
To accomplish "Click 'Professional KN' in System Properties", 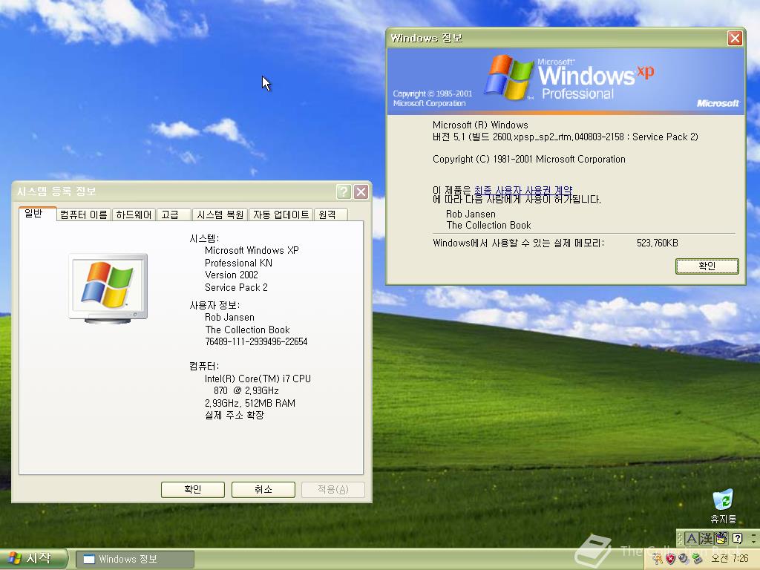I will (x=238, y=263).
